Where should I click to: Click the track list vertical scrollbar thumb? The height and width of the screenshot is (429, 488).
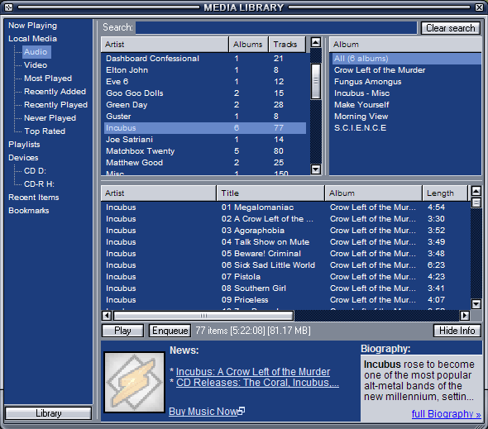click(476, 203)
